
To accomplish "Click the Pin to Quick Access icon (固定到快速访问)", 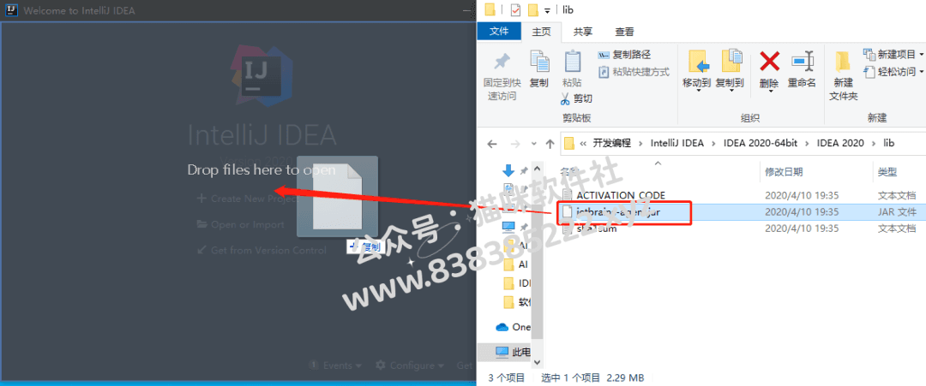I will click(x=502, y=62).
